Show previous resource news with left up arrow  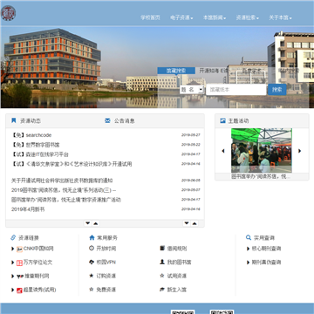[96, 223]
